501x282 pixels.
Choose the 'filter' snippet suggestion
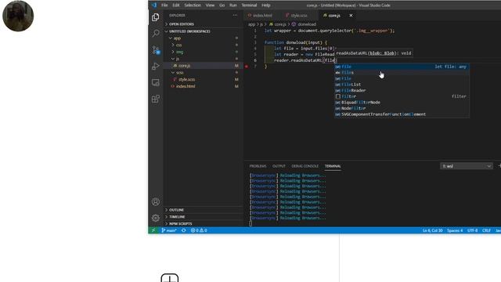pyautogui.click(x=402, y=96)
